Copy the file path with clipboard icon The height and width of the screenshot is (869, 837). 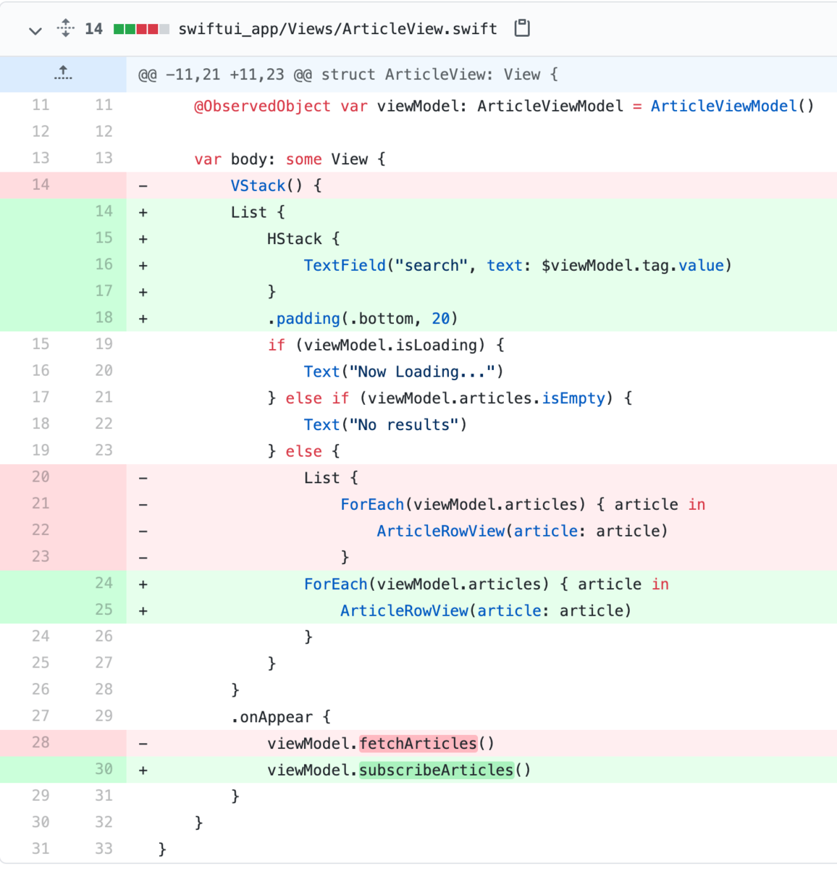point(522,28)
